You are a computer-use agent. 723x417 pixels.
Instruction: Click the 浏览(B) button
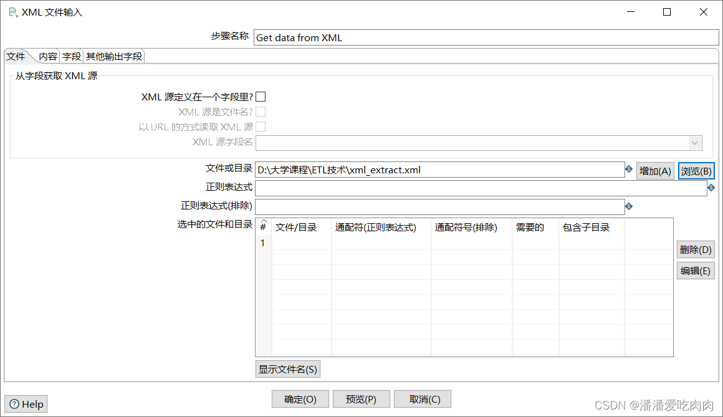pyautogui.click(x=696, y=171)
